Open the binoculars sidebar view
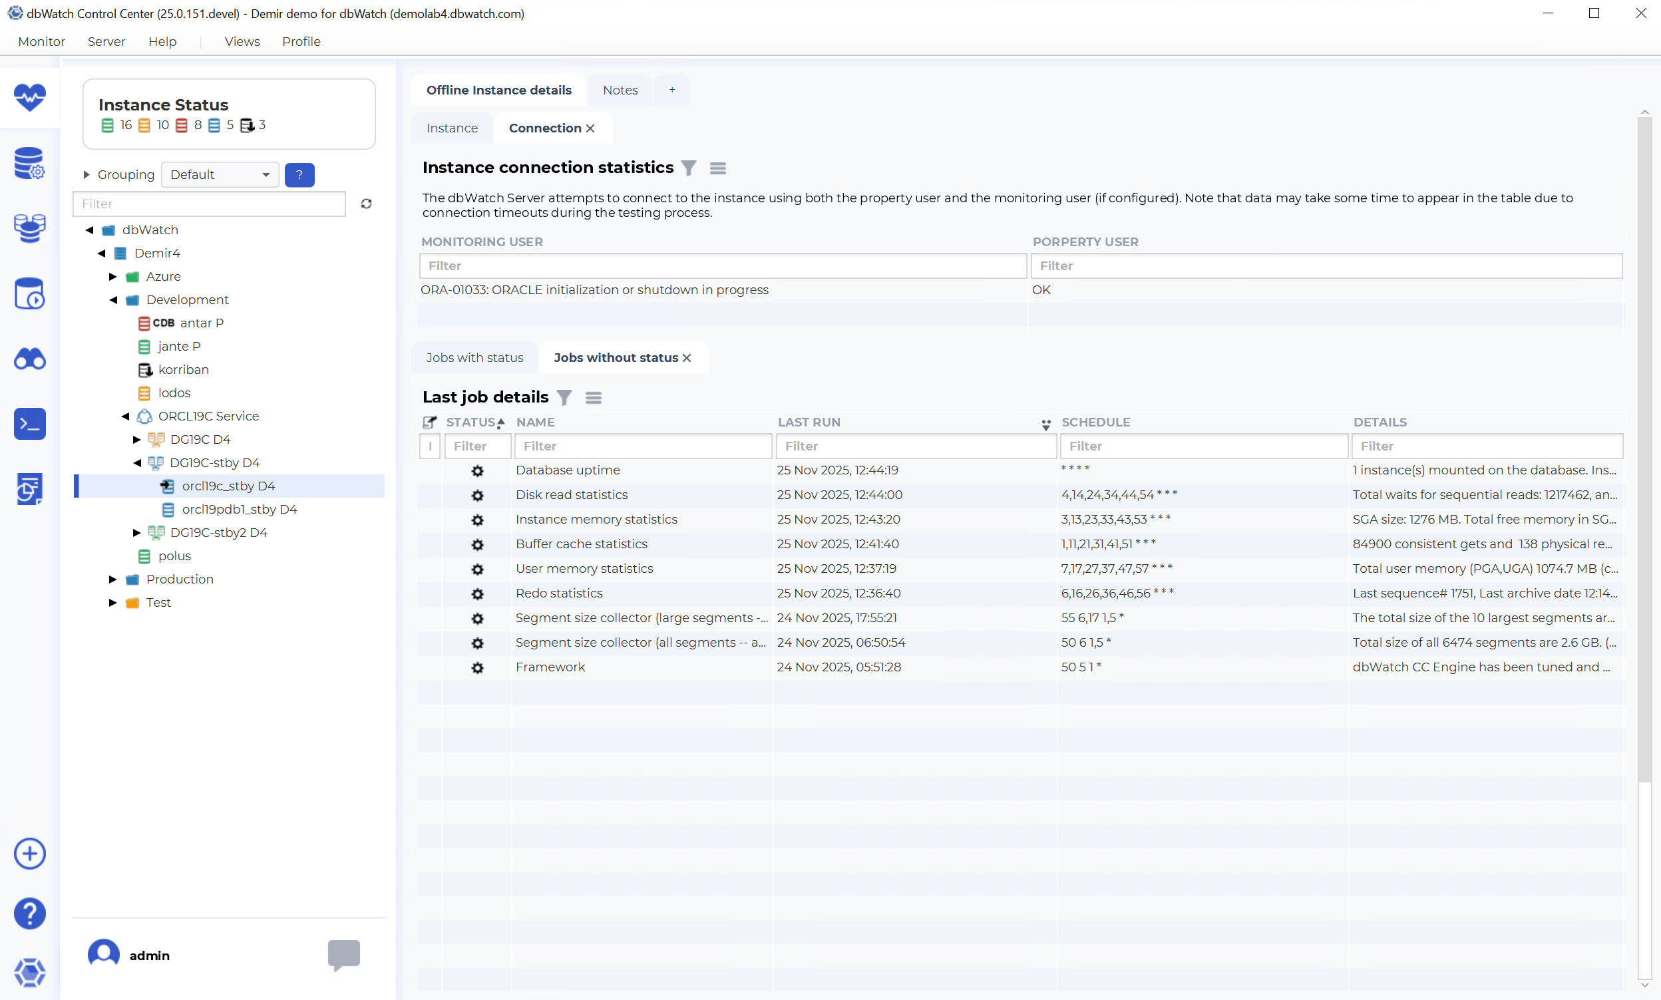This screenshot has width=1661, height=1000. 30,359
